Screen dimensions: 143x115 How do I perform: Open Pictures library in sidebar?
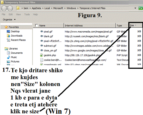coord(15,62)
